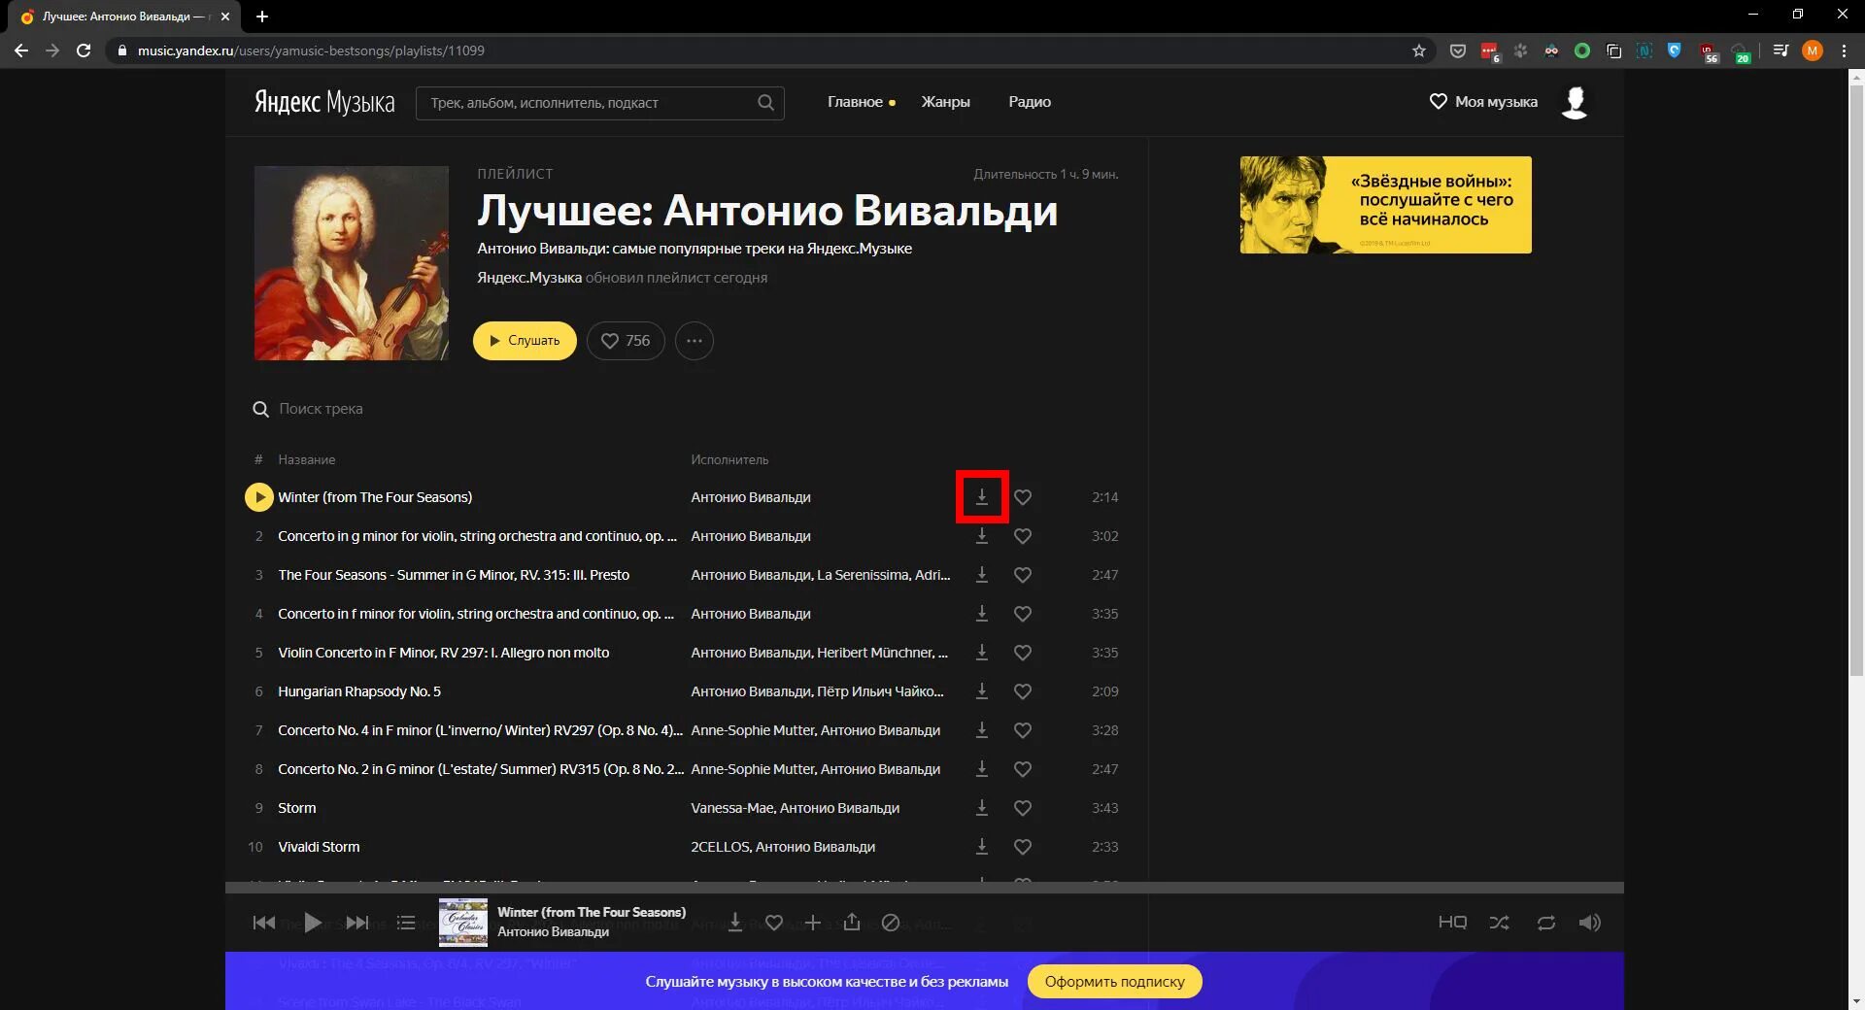
Task: Like The Four Seasons - Summer Presto track
Action: [x=1023, y=575]
